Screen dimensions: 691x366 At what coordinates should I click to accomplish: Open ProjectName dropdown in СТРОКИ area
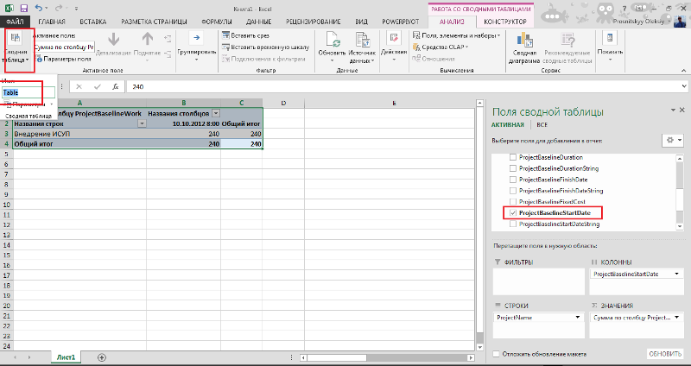(578, 318)
